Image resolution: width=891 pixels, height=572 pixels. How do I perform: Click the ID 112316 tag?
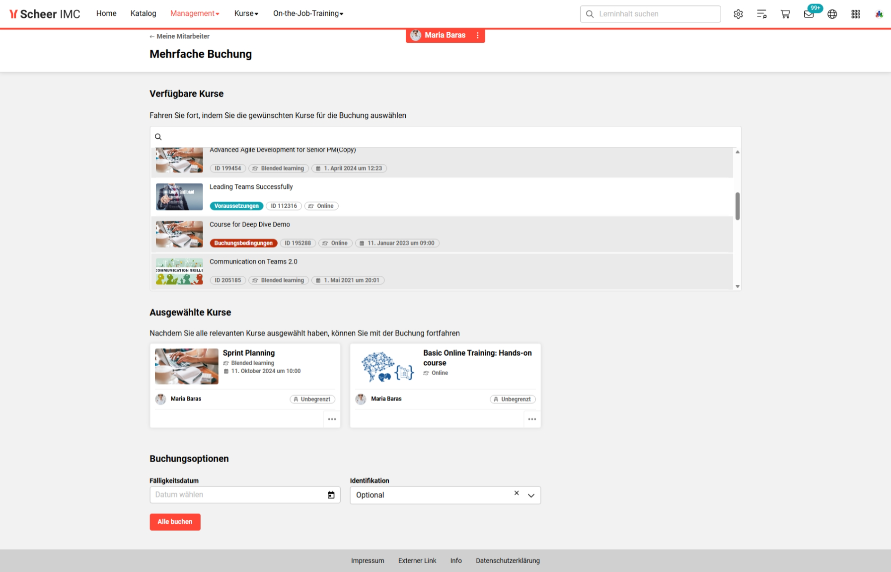pyautogui.click(x=284, y=206)
